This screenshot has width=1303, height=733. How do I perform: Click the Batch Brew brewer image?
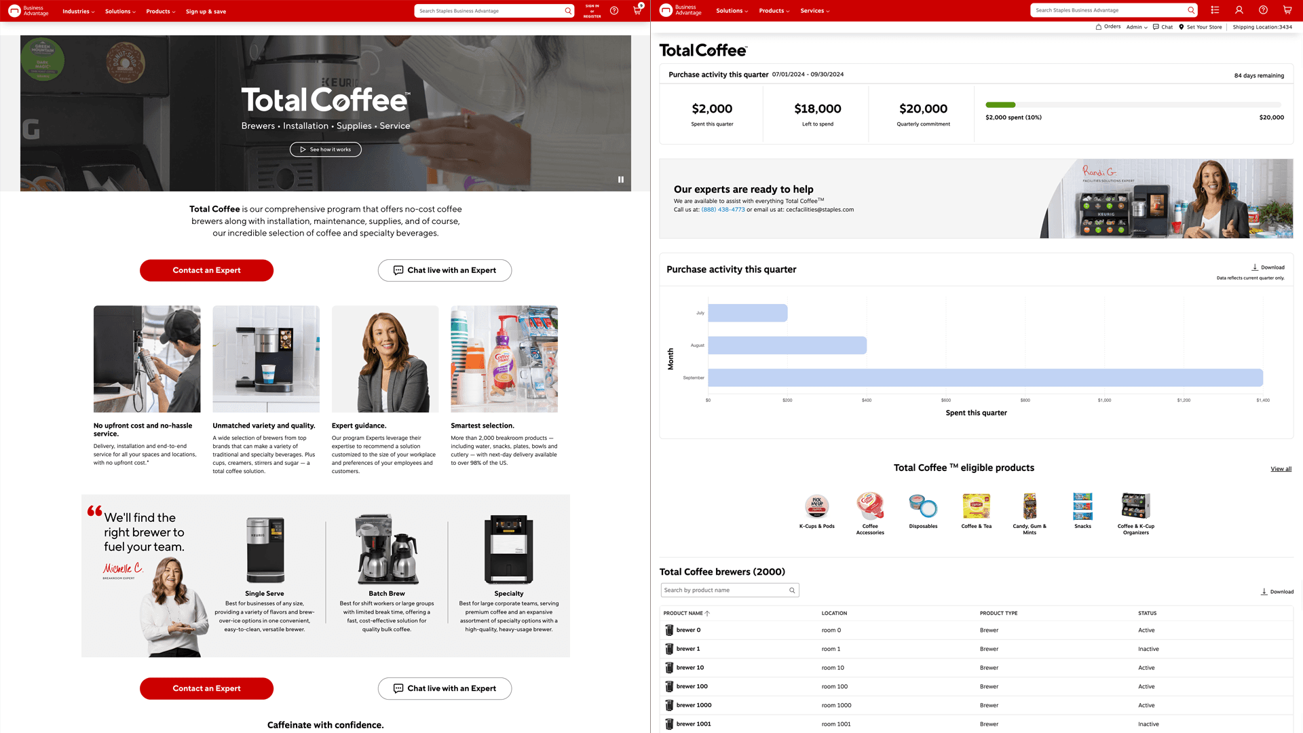pos(387,550)
